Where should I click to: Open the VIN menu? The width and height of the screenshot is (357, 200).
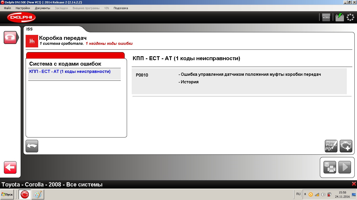point(107,8)
